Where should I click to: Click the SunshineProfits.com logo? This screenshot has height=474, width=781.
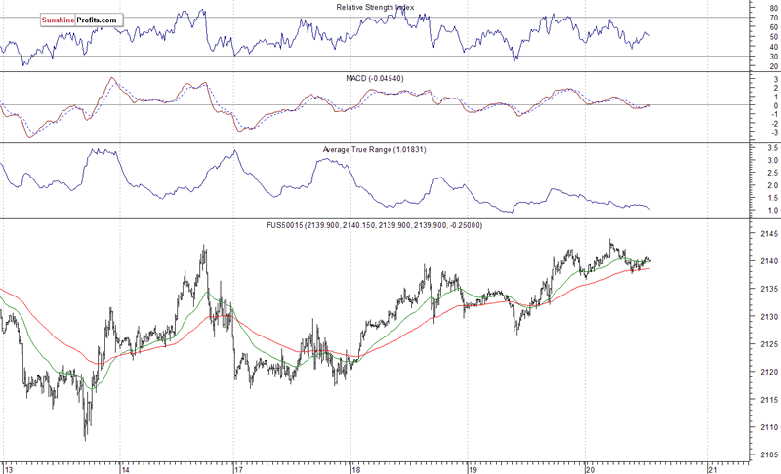pyautogui.click(x=81, y=20)
